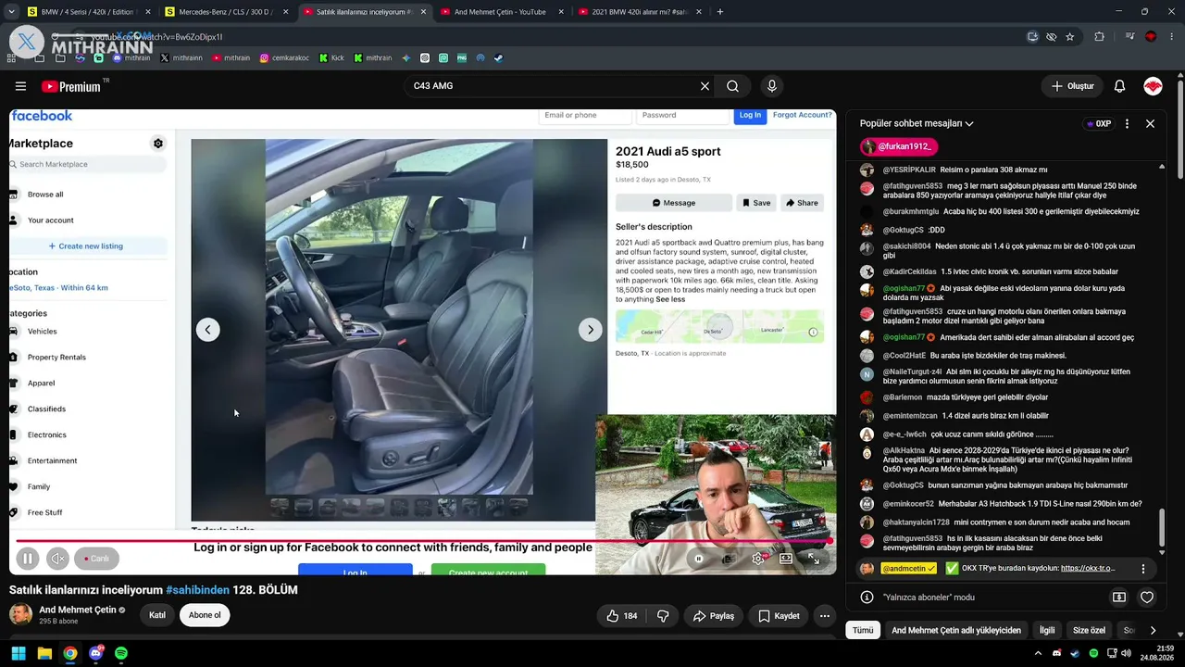Select the Tümü filter chip
This screenshot has height=667, width=1185.
(x=863, y=631)
